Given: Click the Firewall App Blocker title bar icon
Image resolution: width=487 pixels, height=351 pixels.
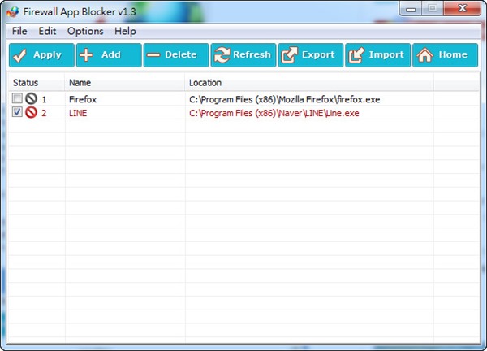Looking at the screenshot, I should [x=12, y=12].
